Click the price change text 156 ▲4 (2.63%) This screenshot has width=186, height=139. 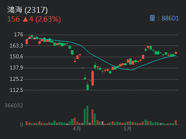[34, 19]
